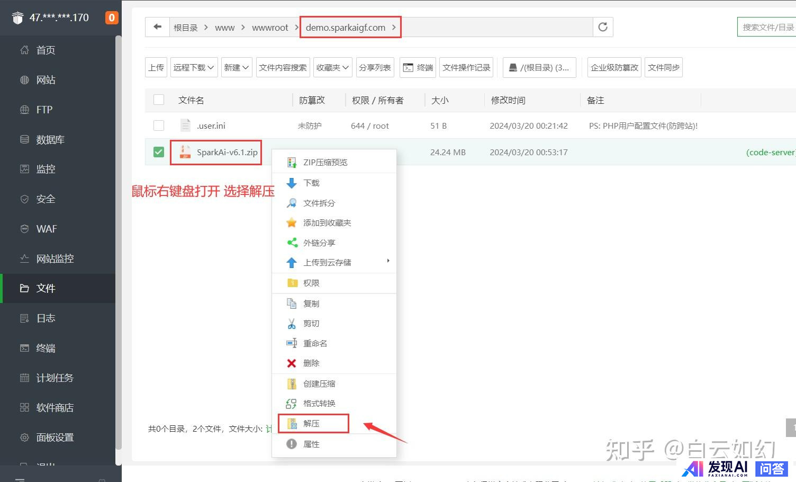This screenshot has height=482, width=796.
Task: Click the search files input field
Action: pos(767,27)
